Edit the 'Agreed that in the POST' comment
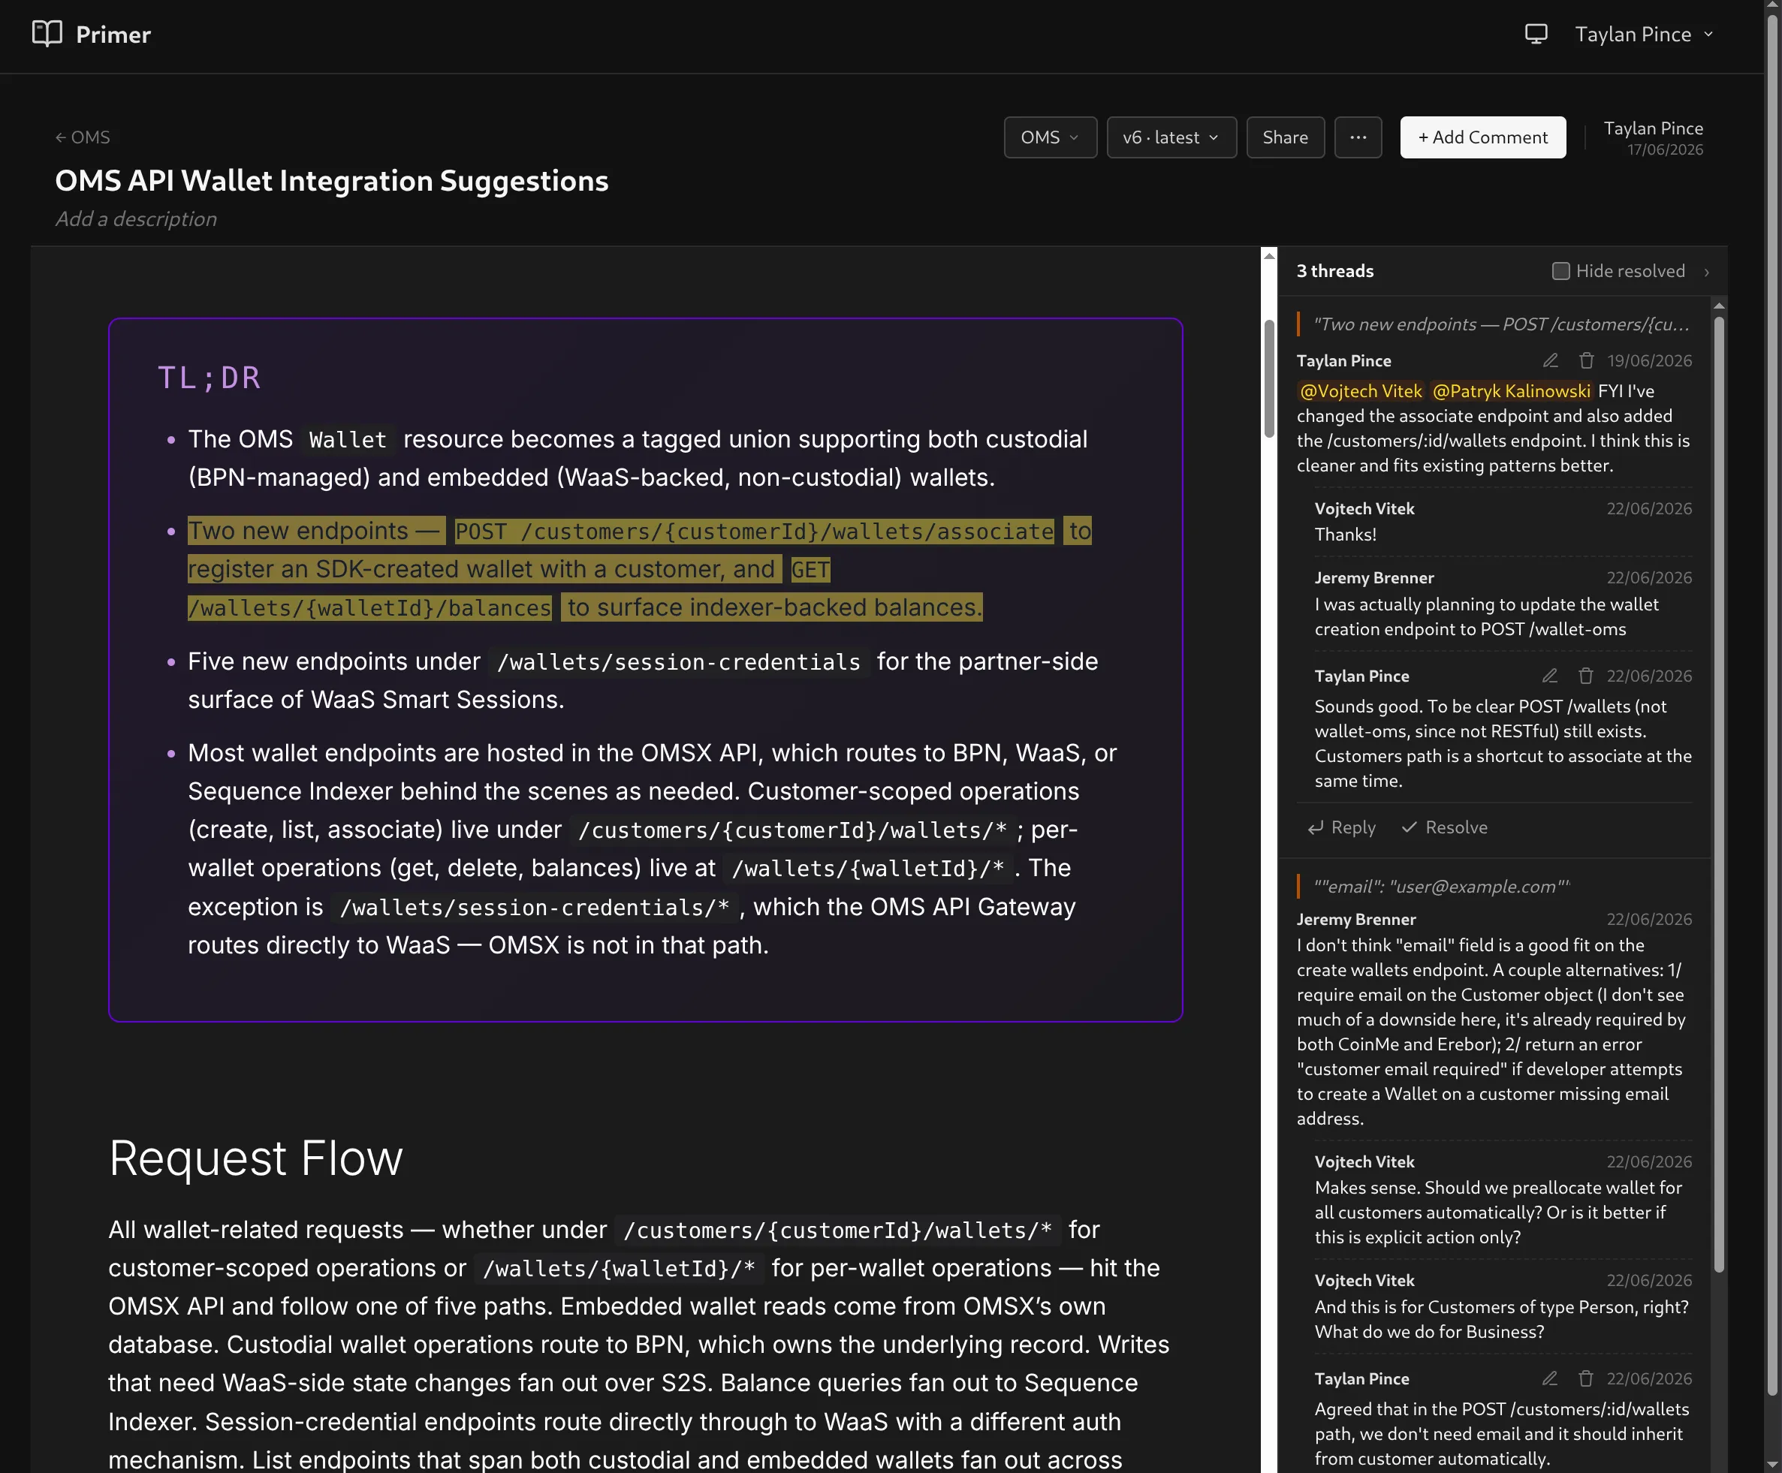 click(x=1549, y=1379)
